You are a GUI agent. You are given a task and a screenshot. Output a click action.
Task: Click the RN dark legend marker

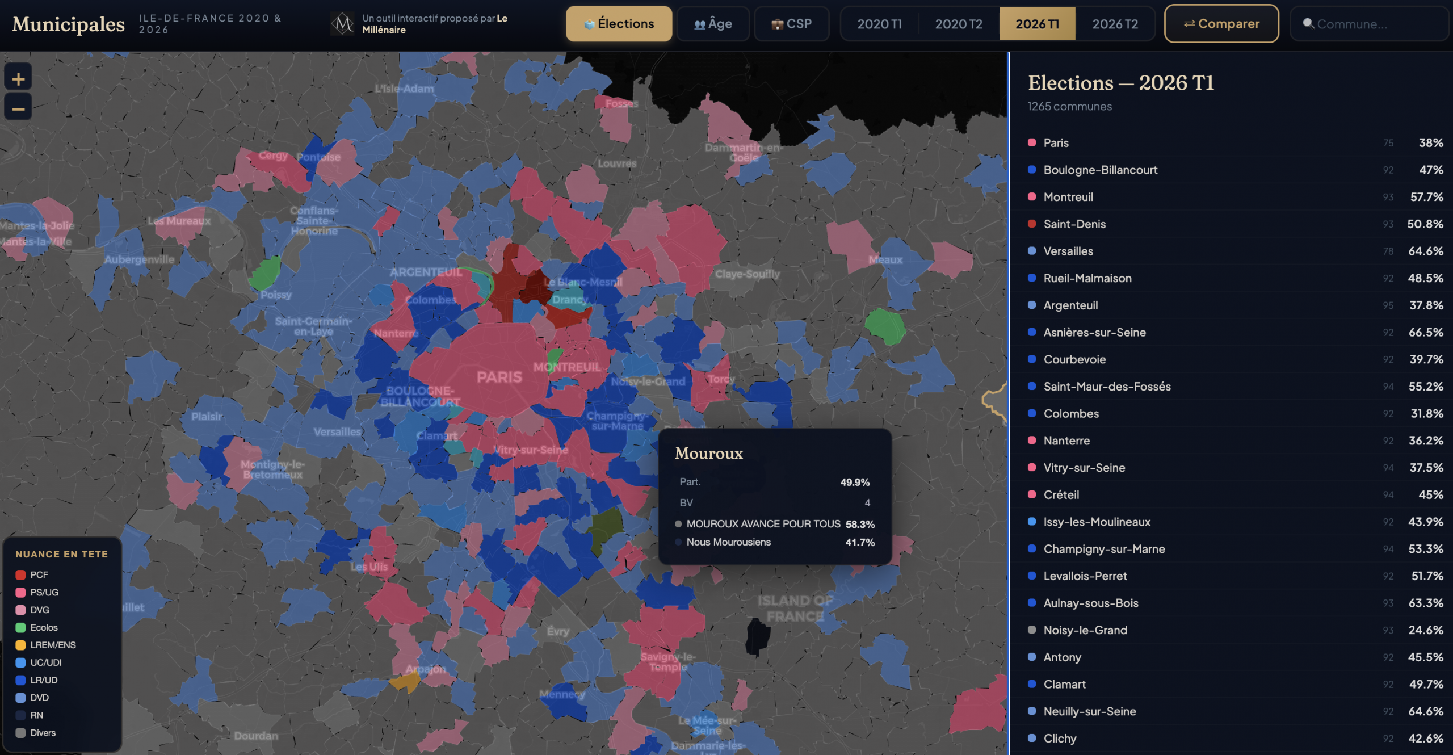[x=21, y=715]
